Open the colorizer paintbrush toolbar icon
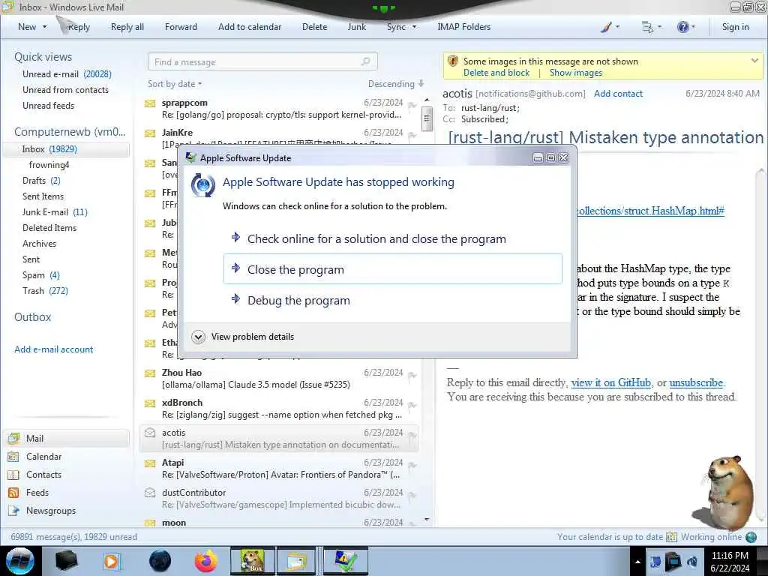Viewport: 768px width, 576px height. [606, 27]
